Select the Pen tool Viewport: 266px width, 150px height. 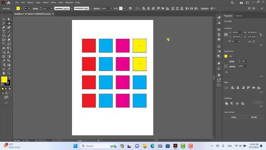pyautogui.click(x=4, y=27)
